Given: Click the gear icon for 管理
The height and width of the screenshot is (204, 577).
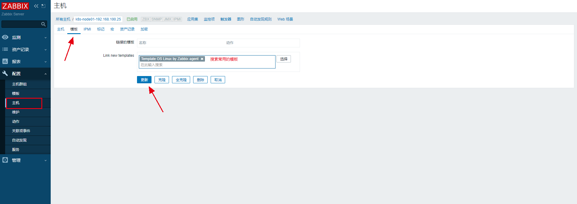Looking at the screenshot, I should point(5,160).
